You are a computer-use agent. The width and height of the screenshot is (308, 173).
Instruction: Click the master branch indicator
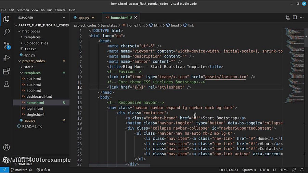point(19,170)
